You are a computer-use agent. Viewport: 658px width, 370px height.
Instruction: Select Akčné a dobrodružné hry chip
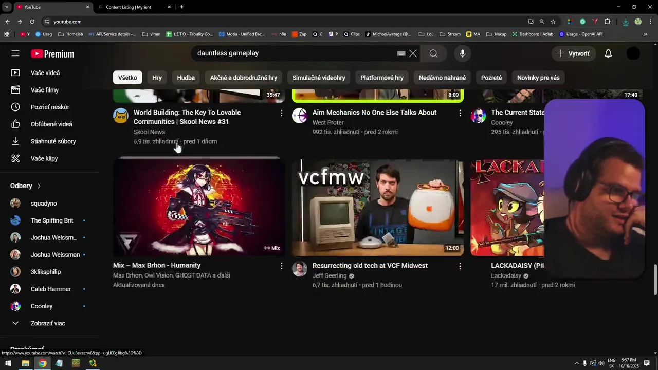tap(243, 78)
